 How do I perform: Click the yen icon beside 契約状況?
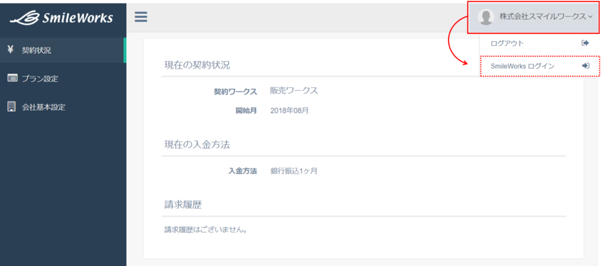11,49
